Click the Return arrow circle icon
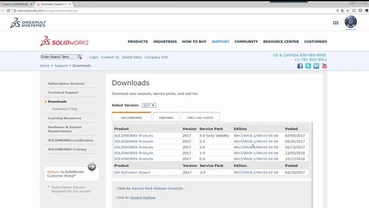369x208 pixels. pyautogui.click(x=92, y=167)
